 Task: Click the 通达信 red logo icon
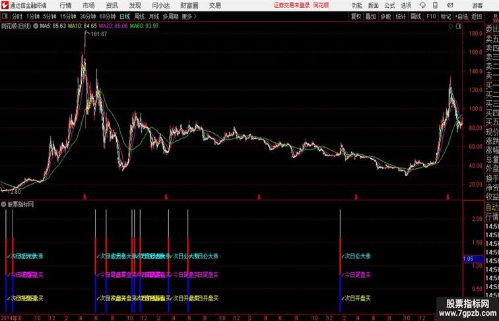pyautogui.click(x=5, y=5)
